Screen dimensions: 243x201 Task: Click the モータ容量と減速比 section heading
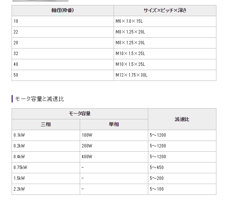pyautogui.click(x=39, y=99)
